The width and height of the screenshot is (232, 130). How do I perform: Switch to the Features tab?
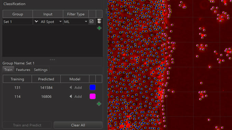23,69
